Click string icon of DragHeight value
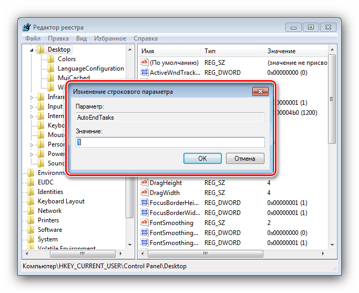This screenshot has height=293, width=359. tap(144, 182)
